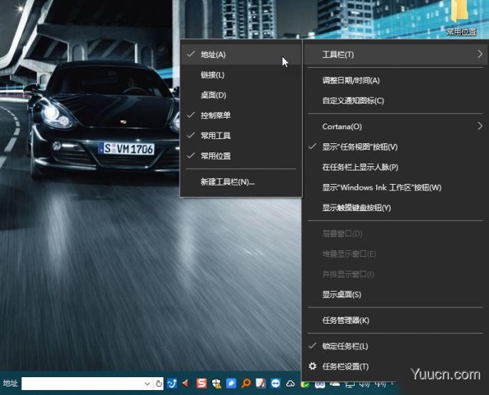Uncheck the 控制菜单 toolbar
The image size is (489, 395).
pyautogui.click(x=241, y=116)
